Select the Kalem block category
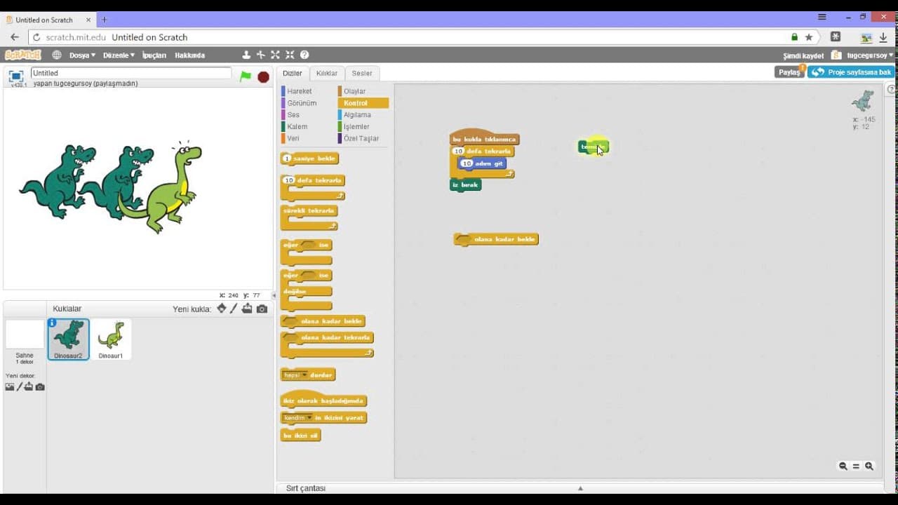Viewport: 898px width, 505px height. pos(297,127)
